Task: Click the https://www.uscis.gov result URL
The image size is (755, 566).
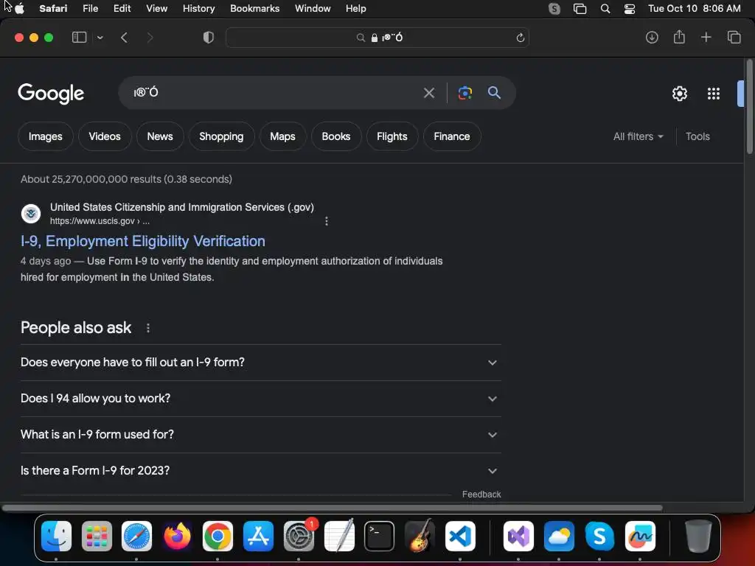Action: pyautogui.click(x=100, y=221)
